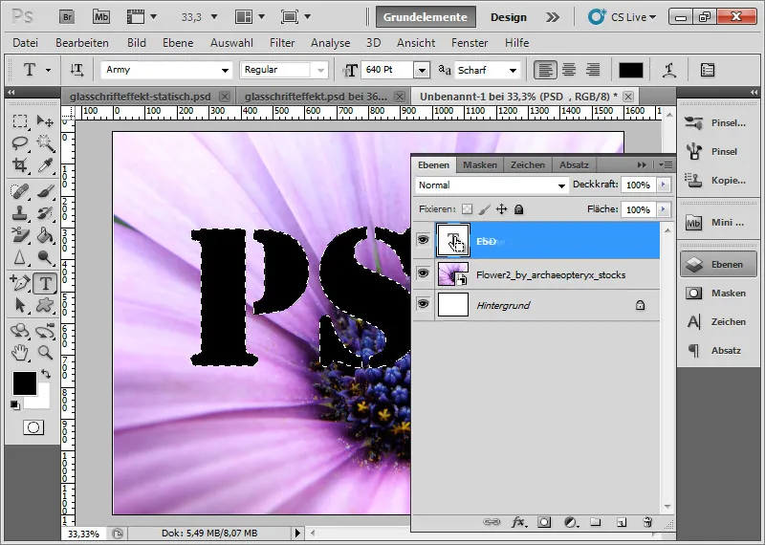This screenshot has width=765, height=545.
Task: Open the 640 Pt font size dropdown
Action: click(x=422, y=70)
